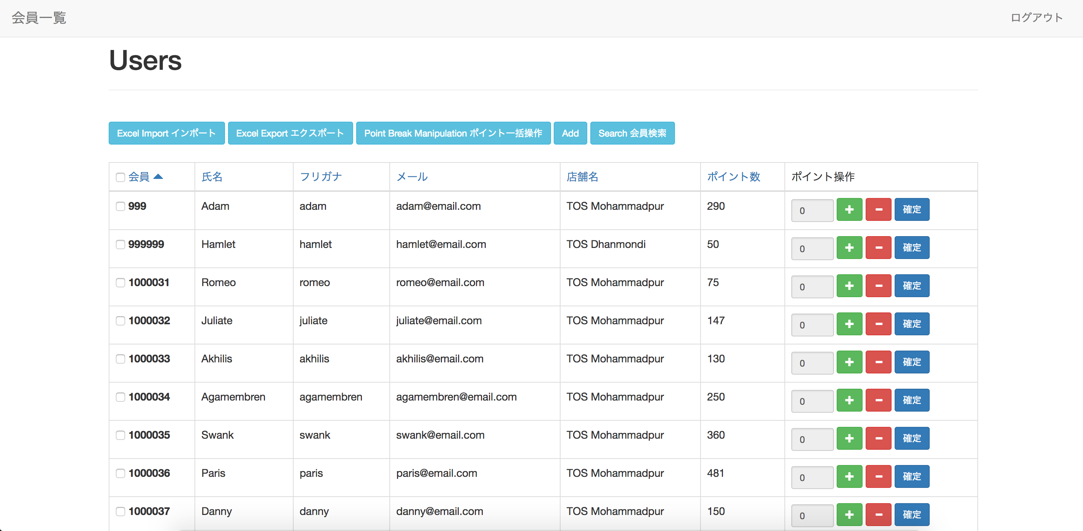Toggle the select-all checkbox in table header

tap(121, 177)
